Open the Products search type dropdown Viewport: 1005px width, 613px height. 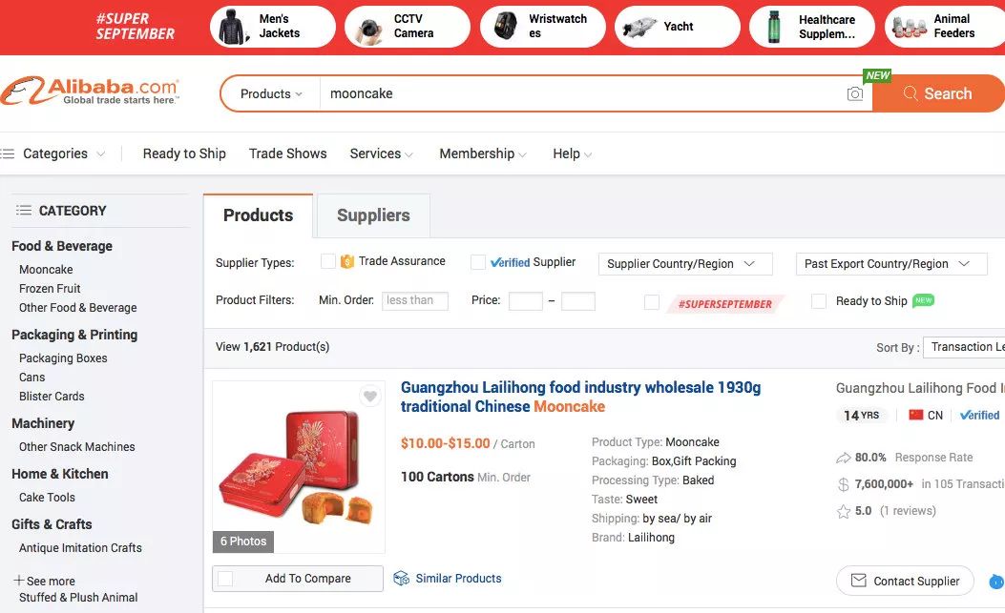pyautogui.click(x=271, y=93)
